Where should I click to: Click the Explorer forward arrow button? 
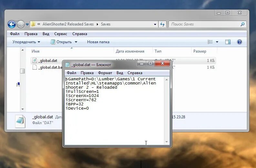tap(21, 24)
